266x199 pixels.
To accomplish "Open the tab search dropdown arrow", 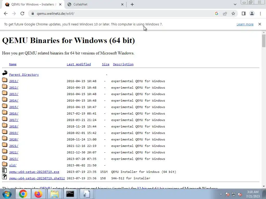I will click(x=235, y=4).
